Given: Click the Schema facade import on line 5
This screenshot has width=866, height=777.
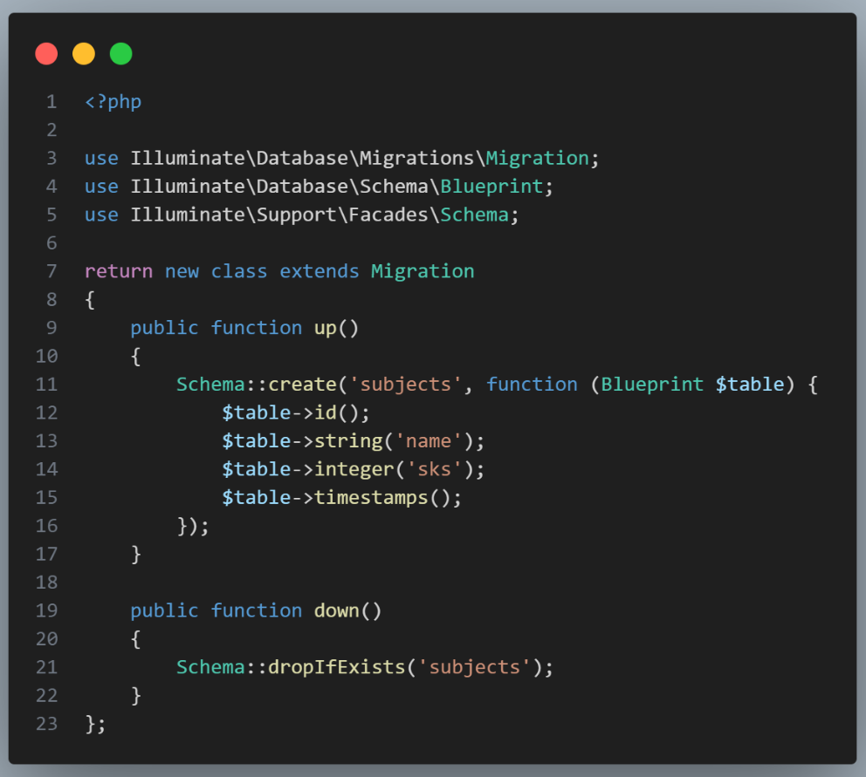Looking at the screenshot, I should coord(475,215).
